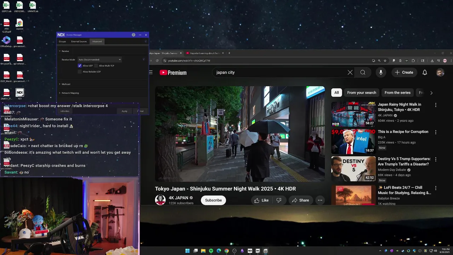
Task: Open Spotify from the taskbar
Action: coord(211,251)
